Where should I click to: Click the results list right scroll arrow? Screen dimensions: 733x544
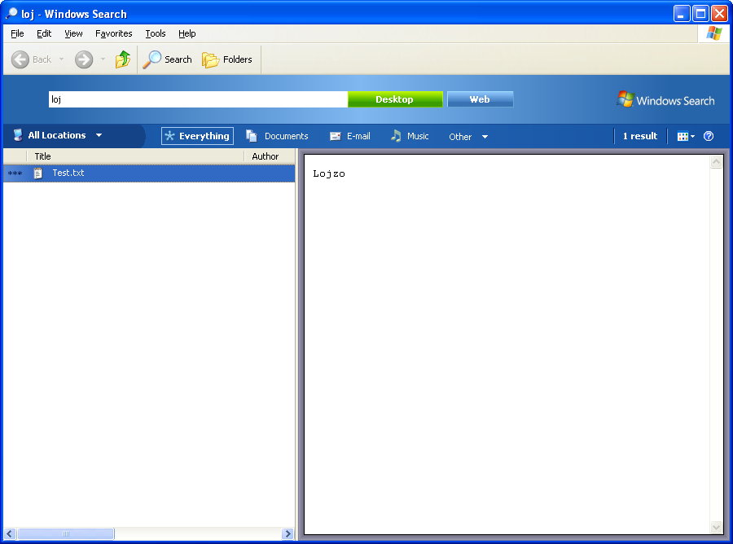[x=288, y=533]
